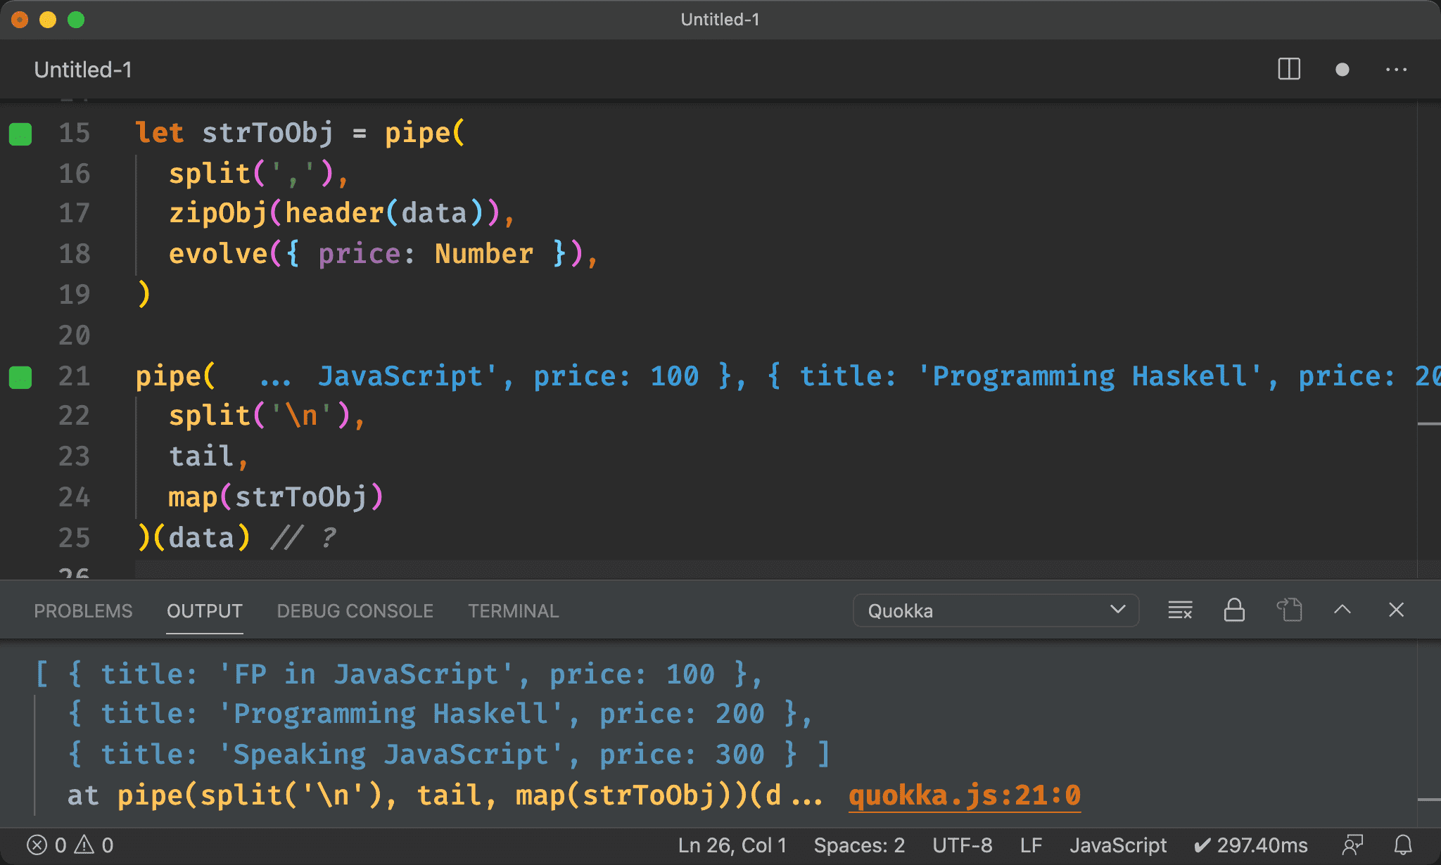Screen dimensions: 1441x865
Task: Click the unsaved changes dot indicator
Action: [x=1342, y=70]
